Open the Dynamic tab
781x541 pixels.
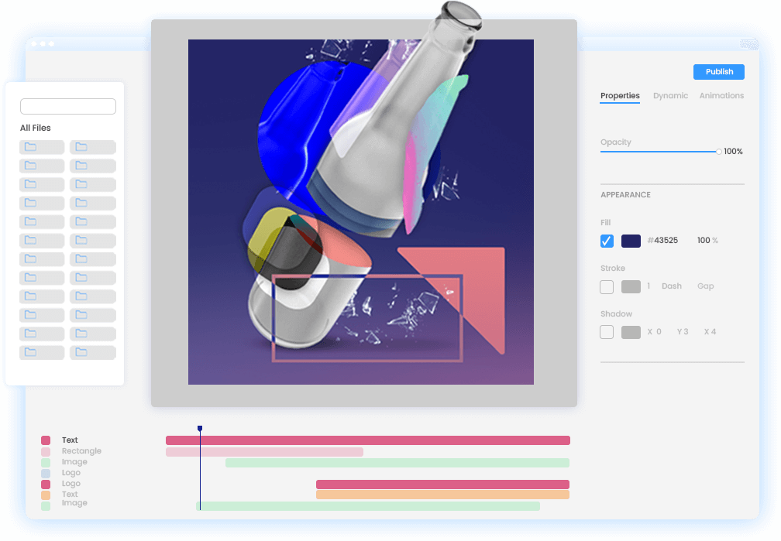pos(670,95)
